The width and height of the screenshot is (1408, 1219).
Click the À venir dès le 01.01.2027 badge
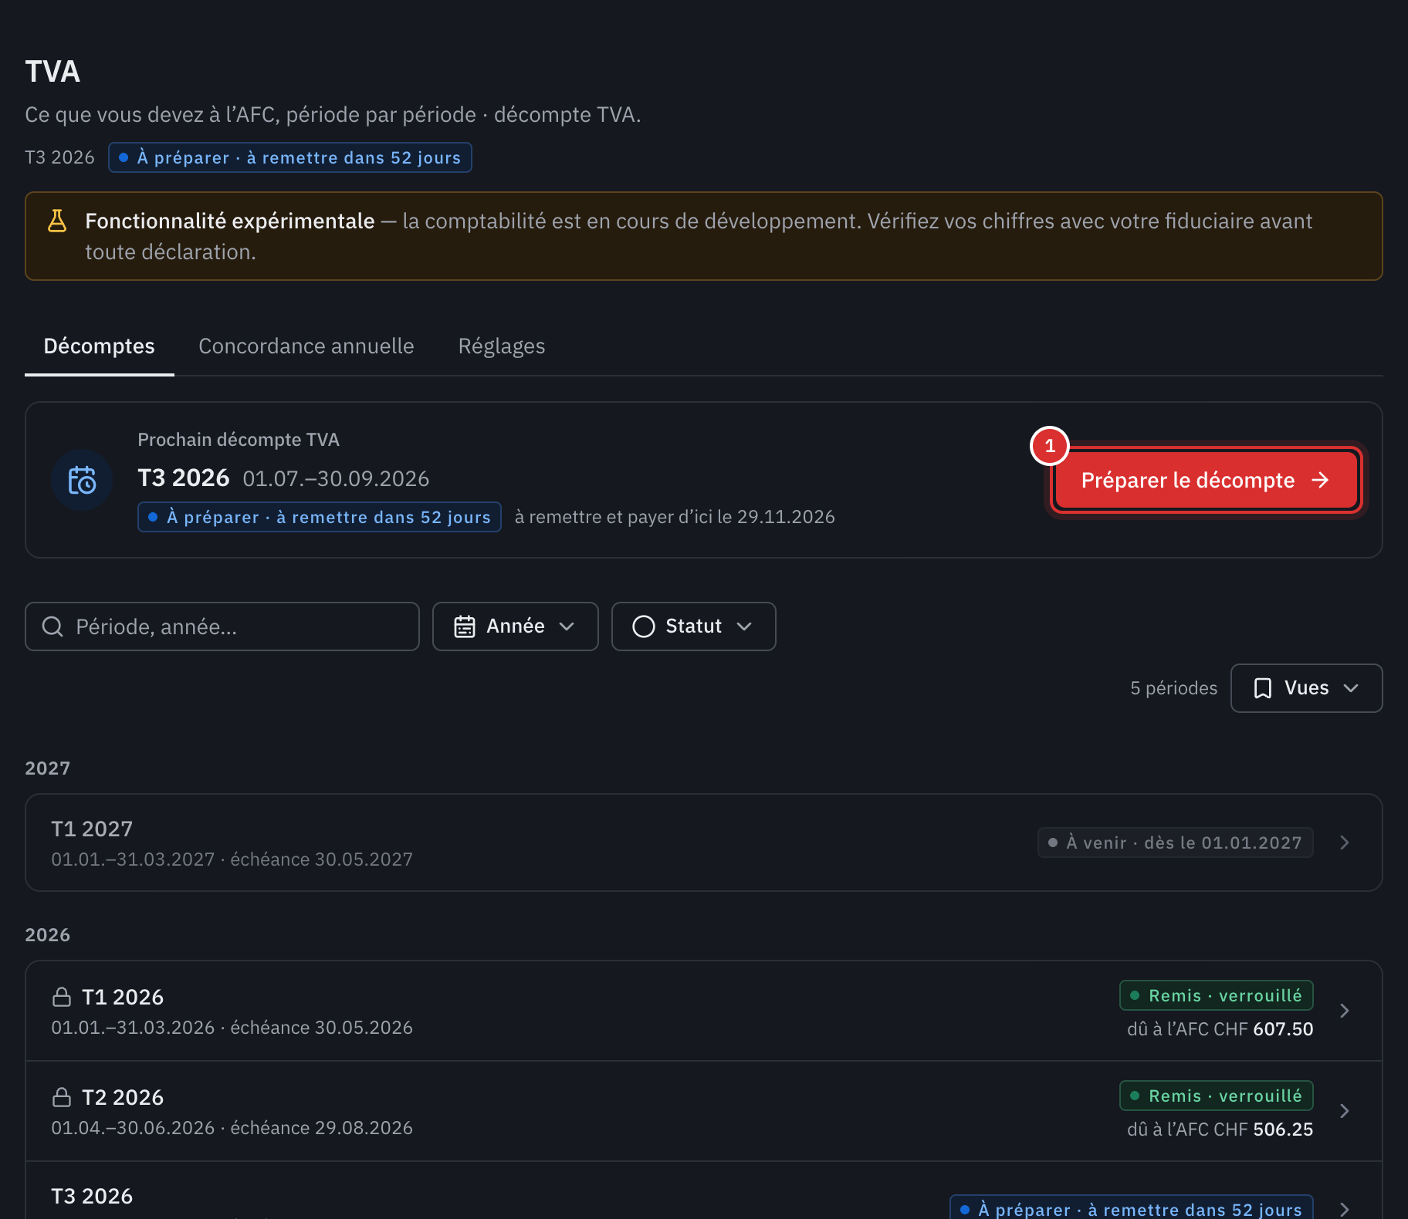coord(1176,842)
